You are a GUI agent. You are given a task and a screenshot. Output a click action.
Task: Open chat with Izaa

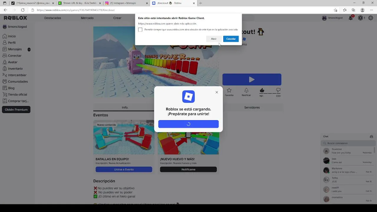click(x=348, y=160)
